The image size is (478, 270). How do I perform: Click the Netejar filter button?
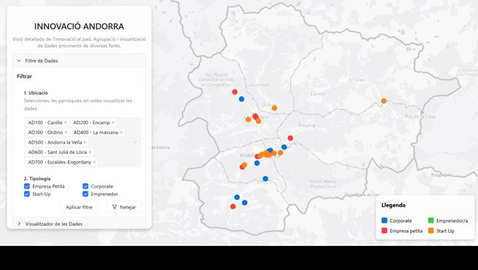124,207
